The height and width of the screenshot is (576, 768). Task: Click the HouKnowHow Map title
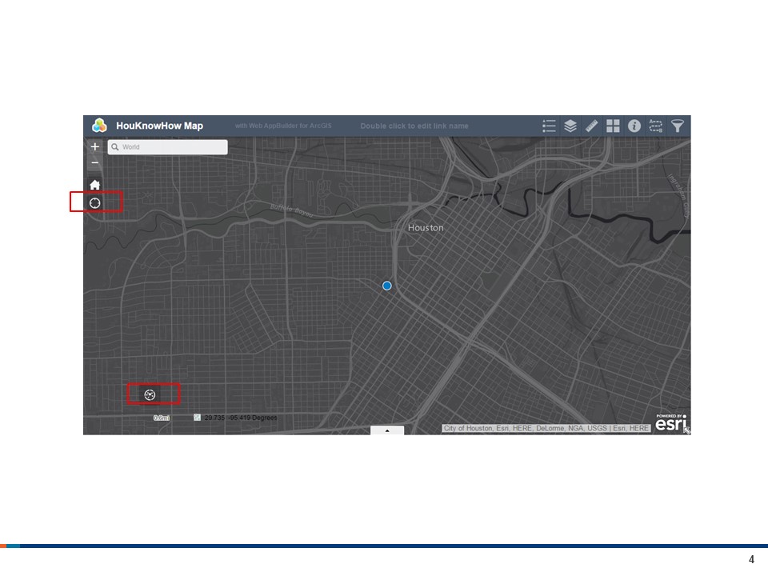pyautogui.click(x=160, y=126)
